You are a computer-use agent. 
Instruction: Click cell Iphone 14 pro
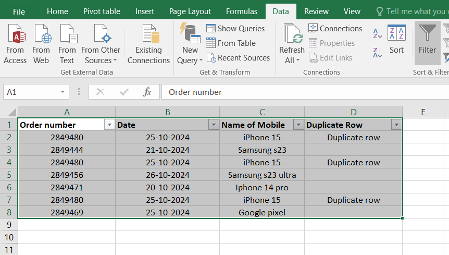point(262,187)
